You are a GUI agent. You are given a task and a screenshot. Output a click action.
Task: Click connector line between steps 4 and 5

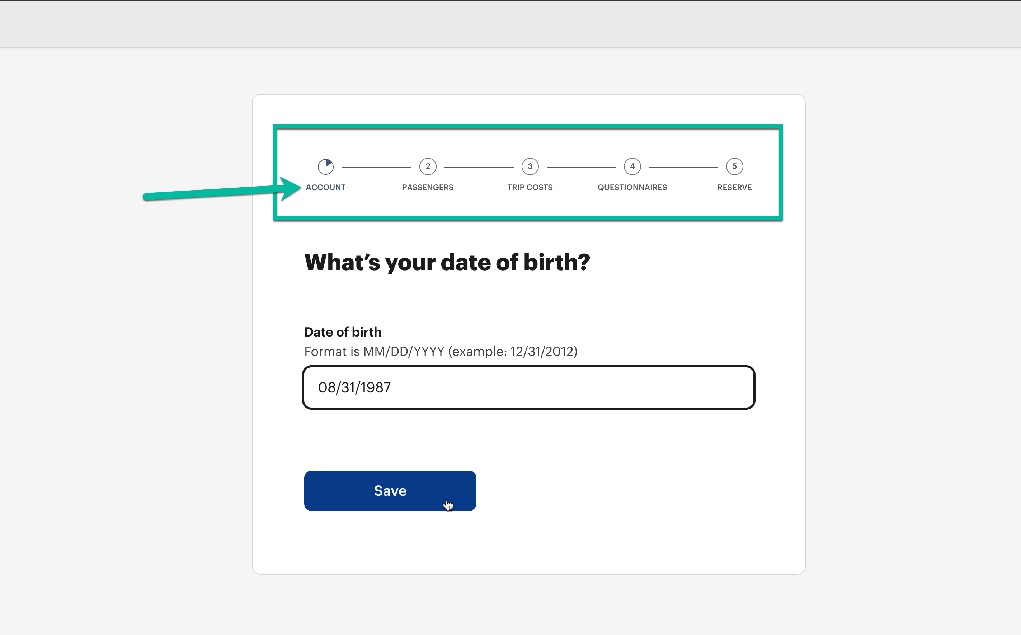point(683,167)
